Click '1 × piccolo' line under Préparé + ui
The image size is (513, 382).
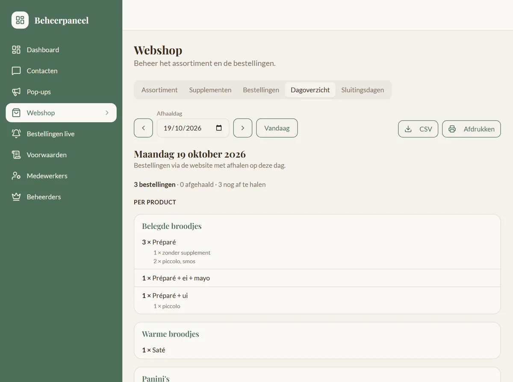pyautogui.click(x=167, y=306)
